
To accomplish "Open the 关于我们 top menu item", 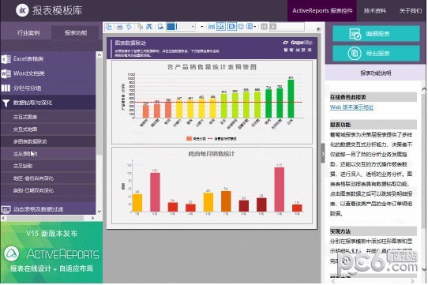I will pos(411,10).
